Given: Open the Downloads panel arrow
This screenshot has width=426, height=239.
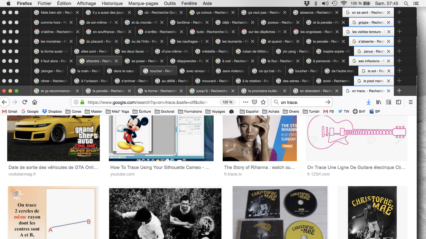Looking at the screenshot, I should 368,102.
